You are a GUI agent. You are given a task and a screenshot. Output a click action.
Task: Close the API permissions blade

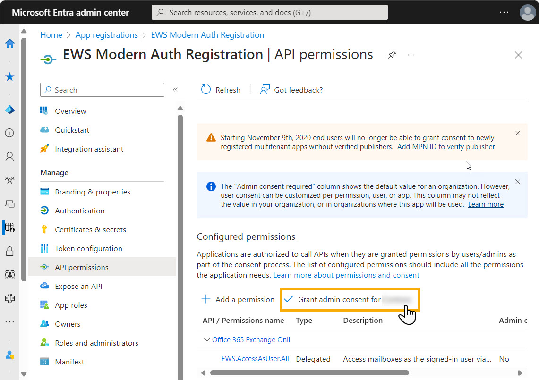point(518,55)
